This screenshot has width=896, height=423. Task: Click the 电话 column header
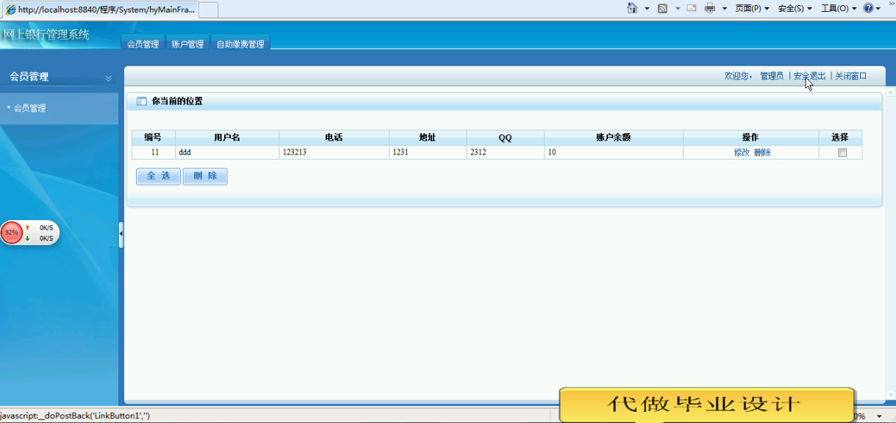[x=334, y=138]
